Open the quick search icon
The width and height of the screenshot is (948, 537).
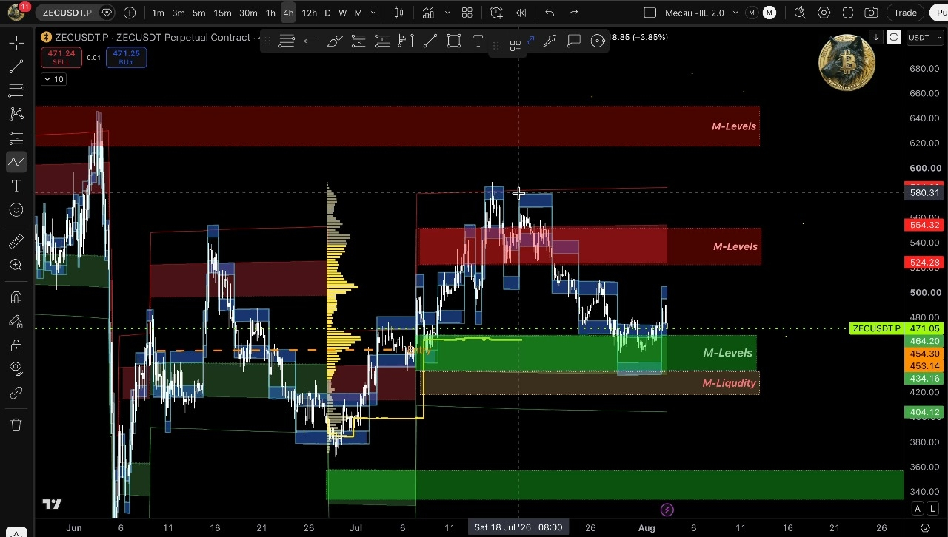tap(800, 13)
